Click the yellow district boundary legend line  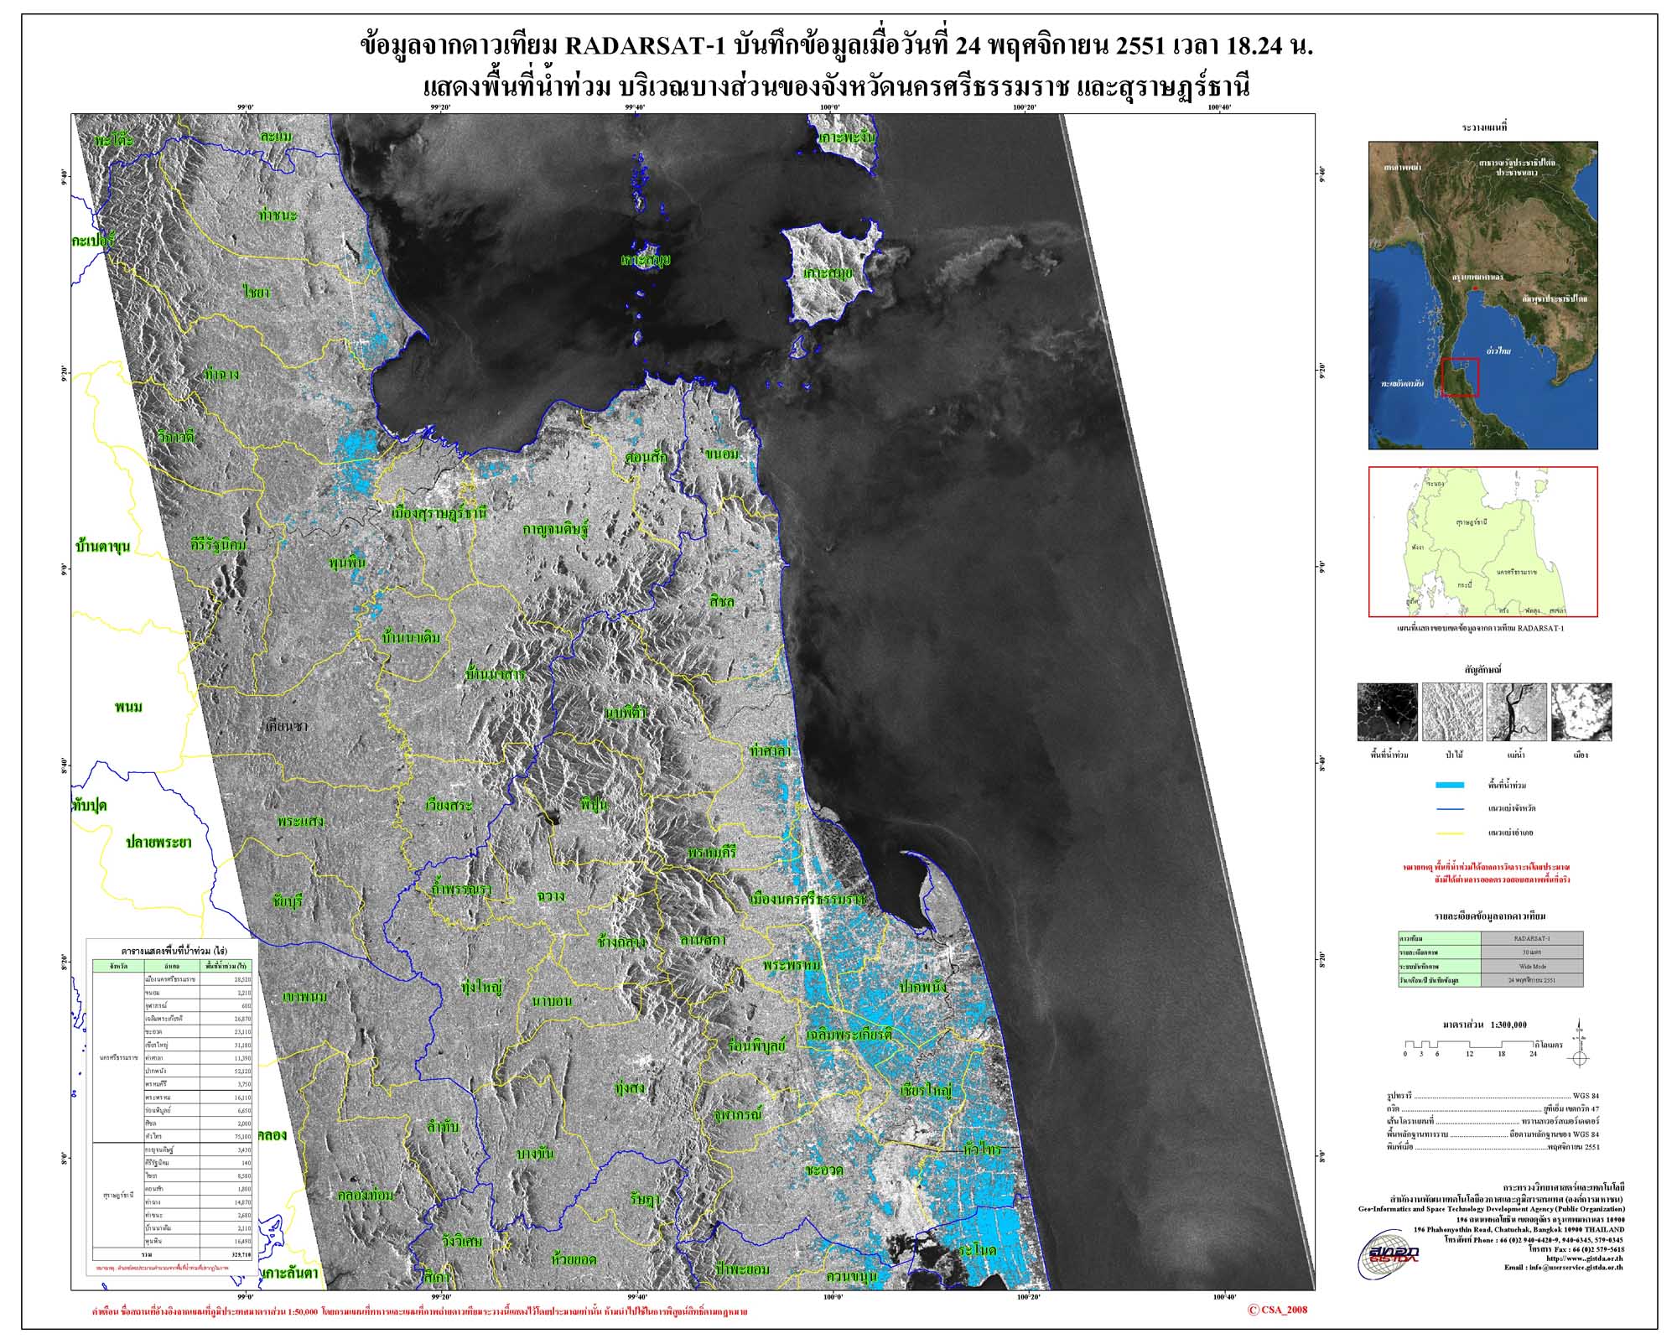point(1450,833)
